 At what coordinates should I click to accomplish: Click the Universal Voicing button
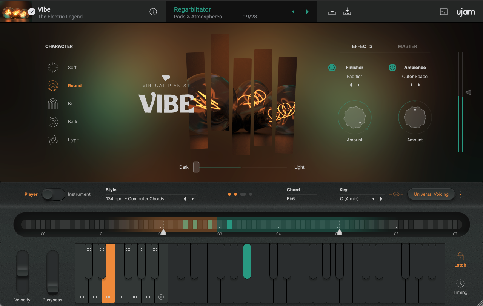click(431, 194)
